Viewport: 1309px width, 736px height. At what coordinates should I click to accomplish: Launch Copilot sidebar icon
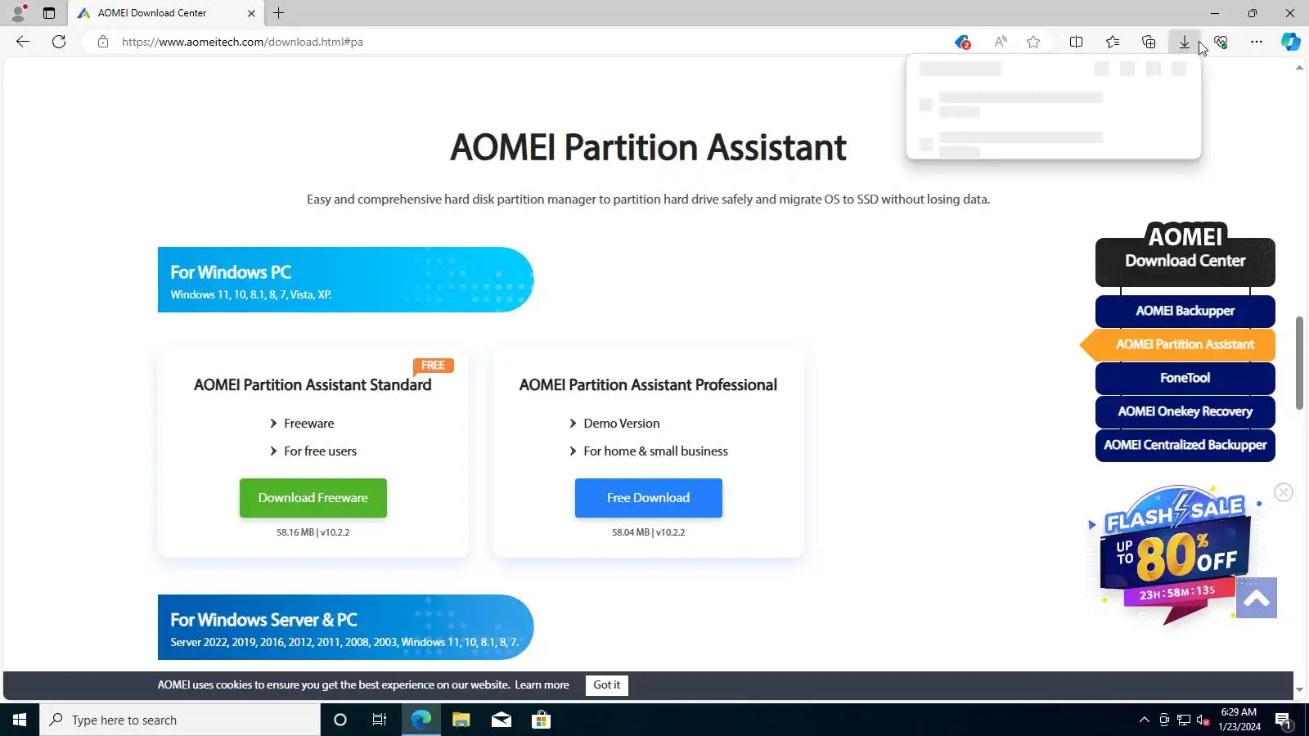pyautogui.click(x=1291, y=42)
